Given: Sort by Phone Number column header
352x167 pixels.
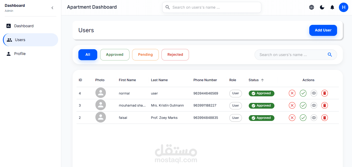Looking at the screenshot, I should pos(205,80).
